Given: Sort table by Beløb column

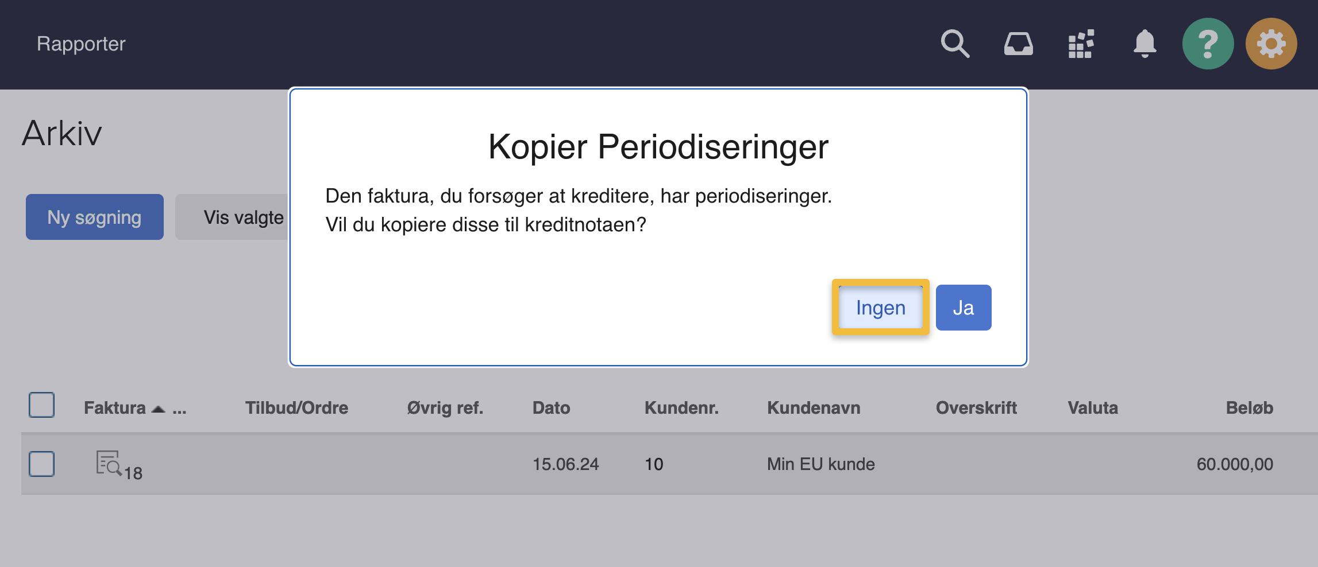Looking at the screenshot, I should click(x=1249, y=408).
